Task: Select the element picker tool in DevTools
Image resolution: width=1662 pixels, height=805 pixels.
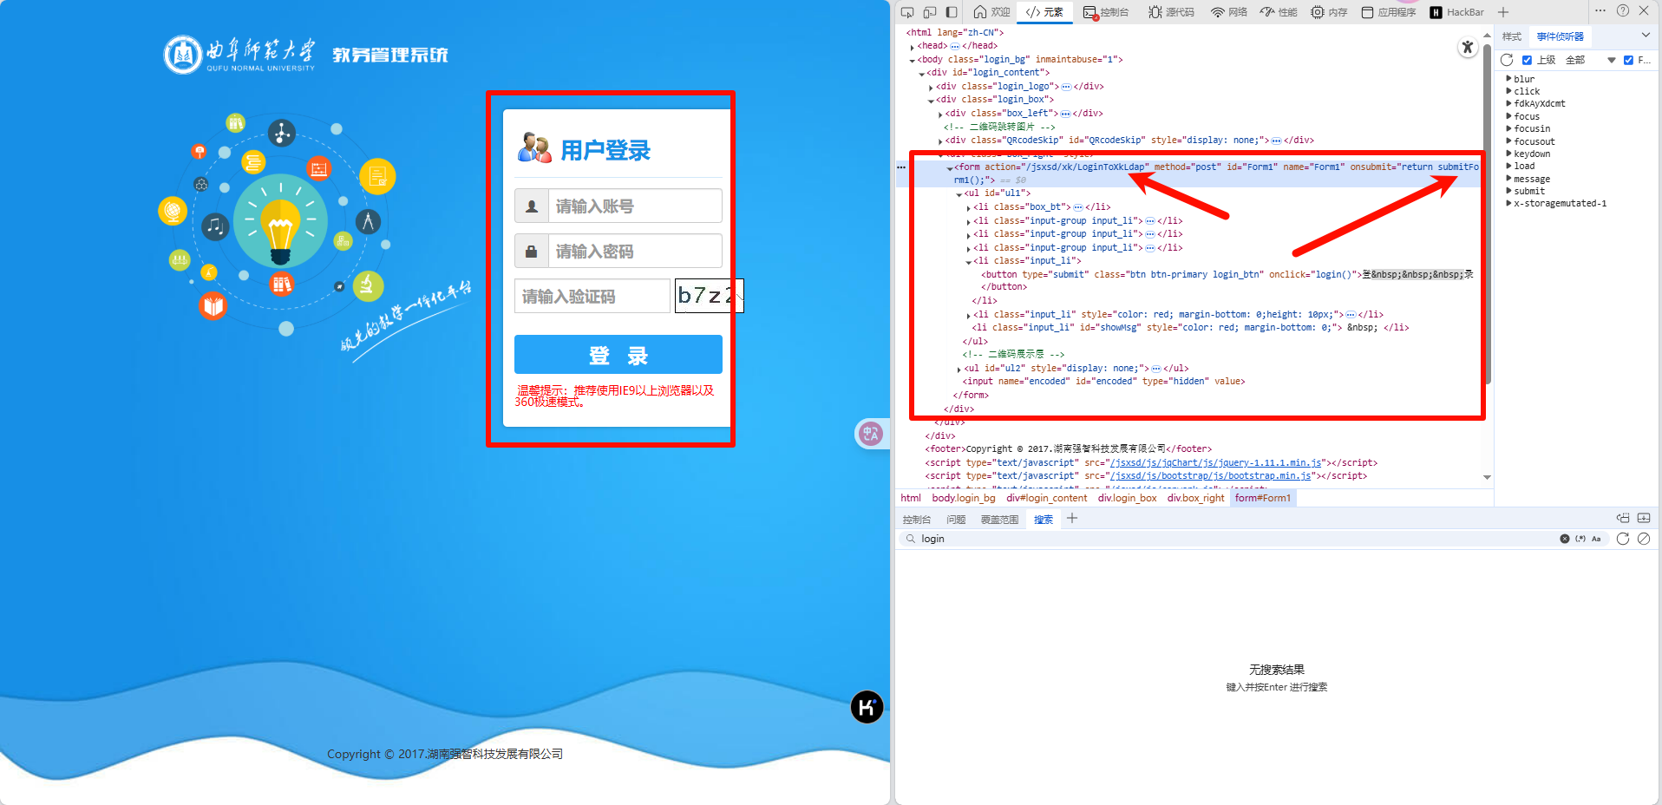Action: 907,11
